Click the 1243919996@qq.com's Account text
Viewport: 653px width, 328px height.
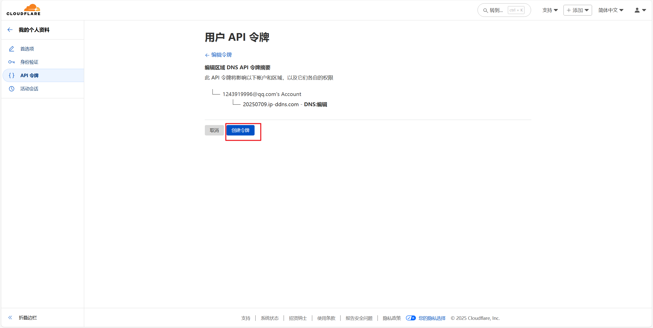[x=262, y=94]
